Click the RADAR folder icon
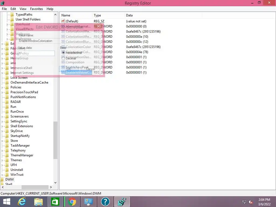276x207 pixels. tap(7, 102)
